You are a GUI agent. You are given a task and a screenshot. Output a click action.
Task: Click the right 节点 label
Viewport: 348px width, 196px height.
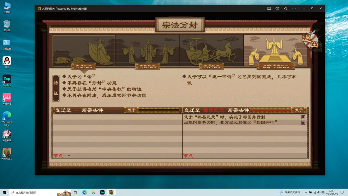[189, 156]
